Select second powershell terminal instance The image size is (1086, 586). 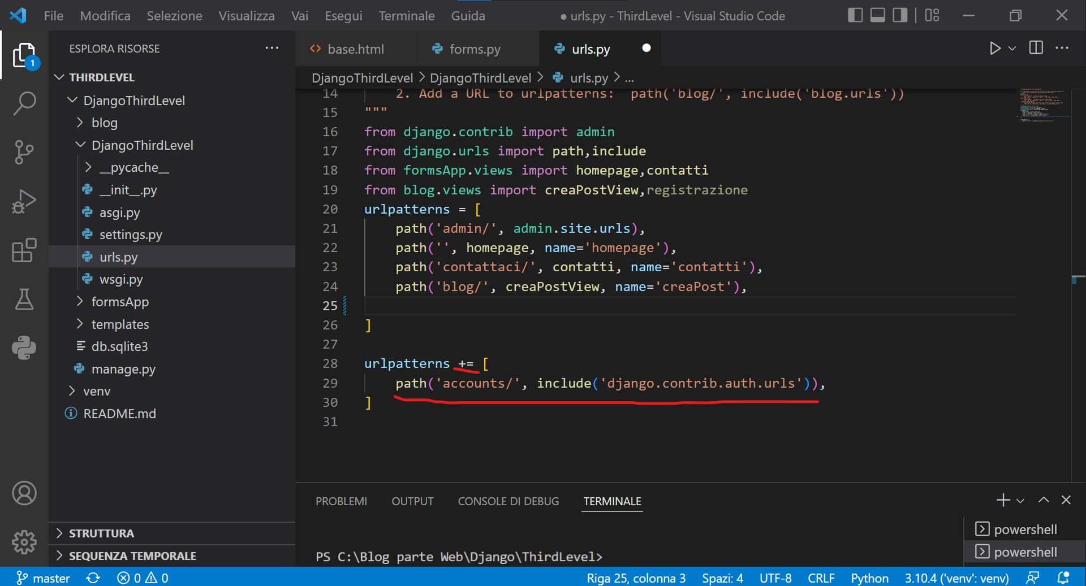tap(1024, 552)
